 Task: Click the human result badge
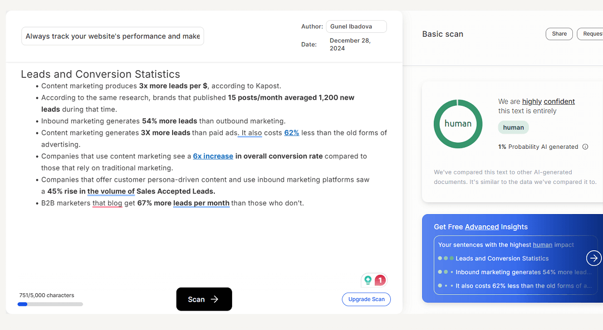click(513, 127)
